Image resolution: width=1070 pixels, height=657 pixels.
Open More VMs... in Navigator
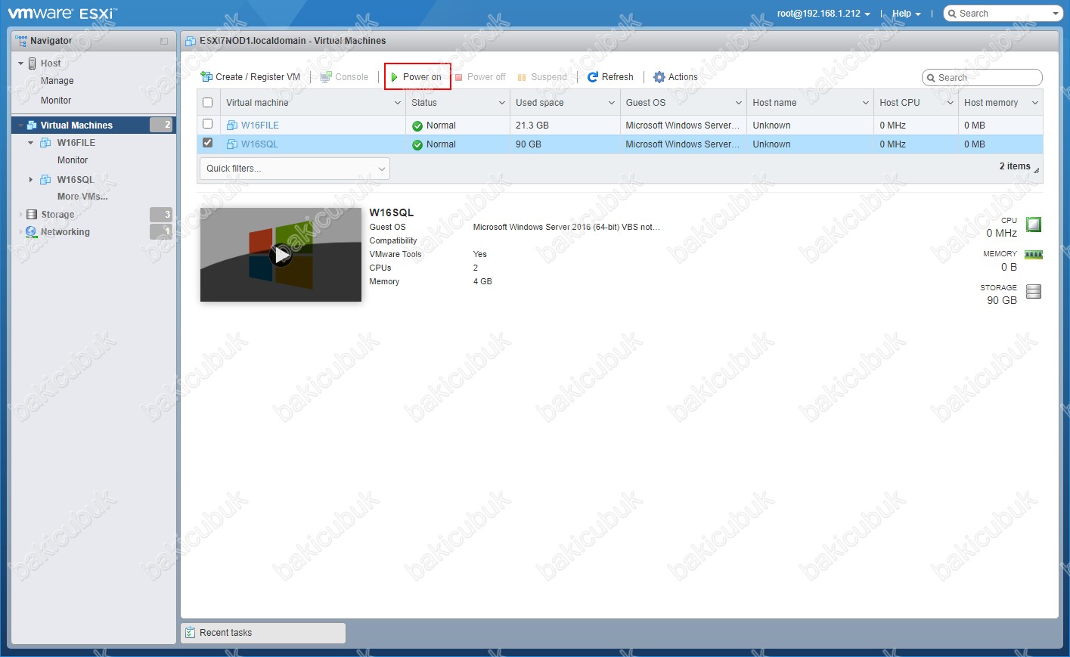[82, 197]
